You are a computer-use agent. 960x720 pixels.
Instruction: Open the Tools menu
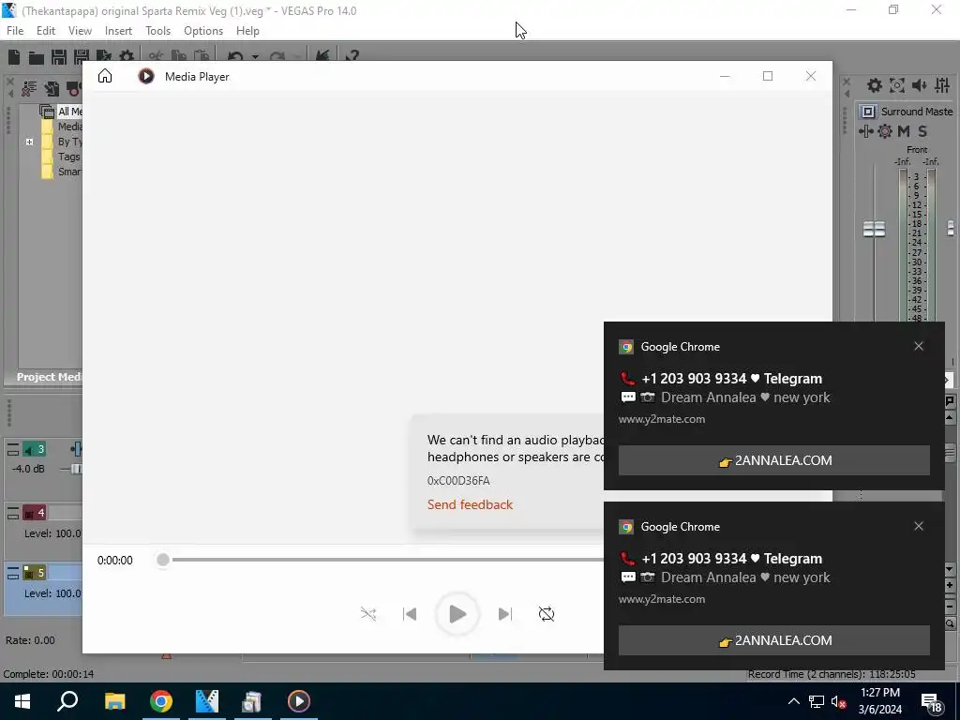(x=157, y=31)
